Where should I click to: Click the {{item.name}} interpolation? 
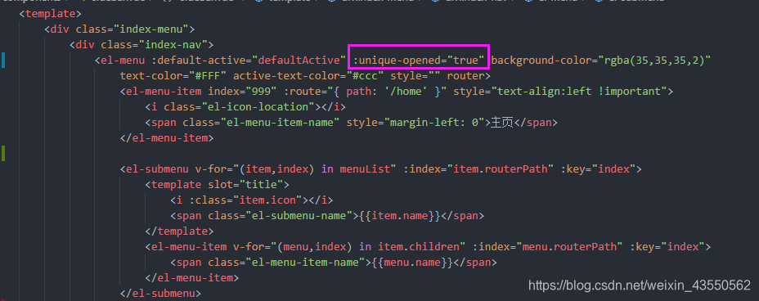point(399,215)
